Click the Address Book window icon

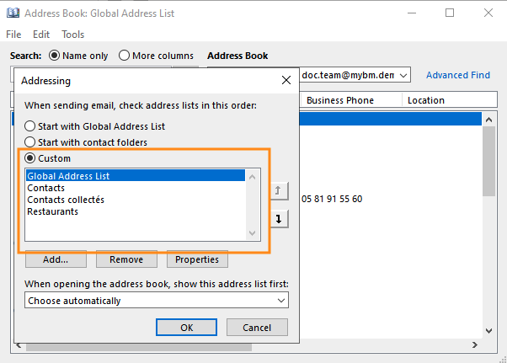click(x=13, y=13)
